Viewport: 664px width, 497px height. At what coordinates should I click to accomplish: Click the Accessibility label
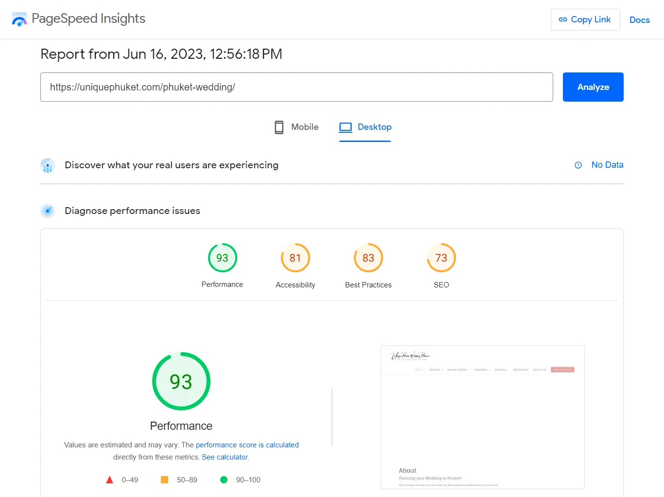pos(296,285)
